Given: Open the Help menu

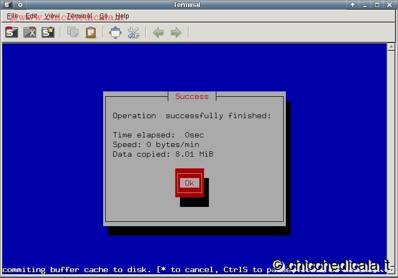Looking at the screenshot, I should pos(122,16).
